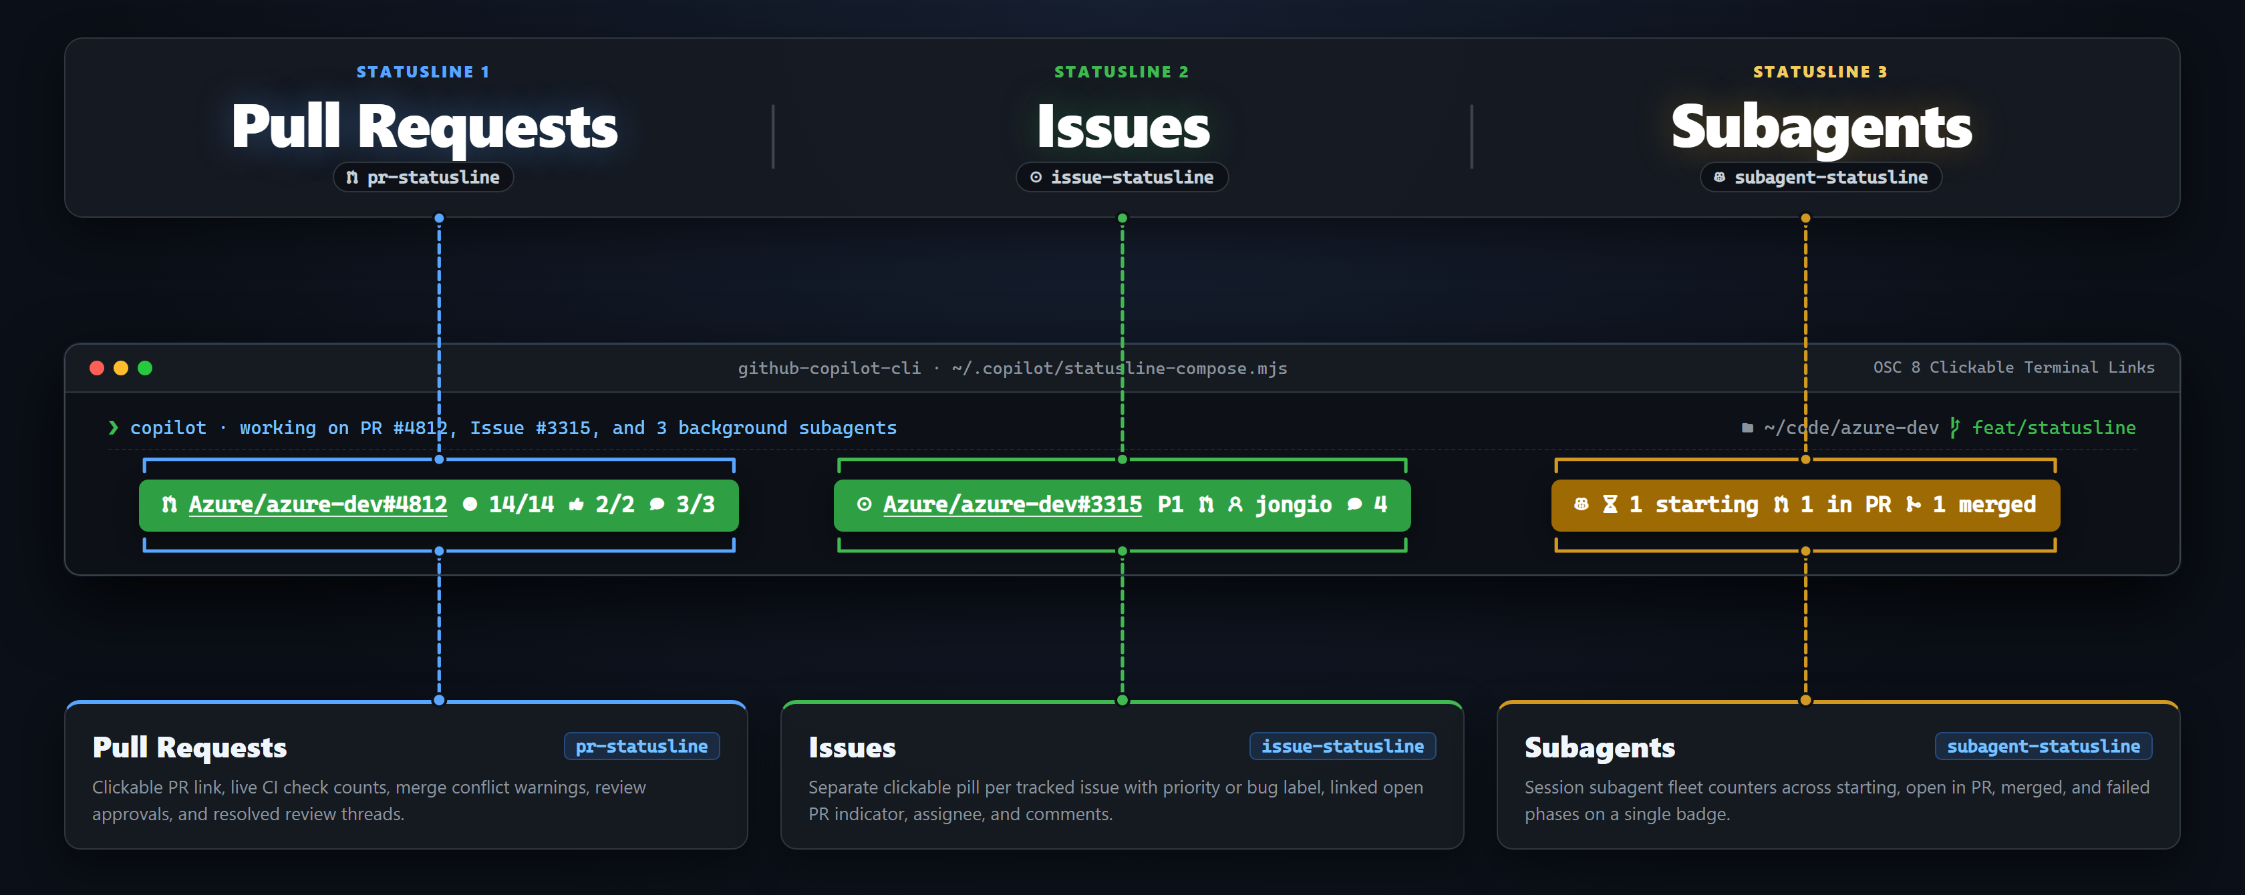The height and width of the screenshot is (895, 2245).
Task: Click the red close dot in the terminal window
Action: coord(97,368)
